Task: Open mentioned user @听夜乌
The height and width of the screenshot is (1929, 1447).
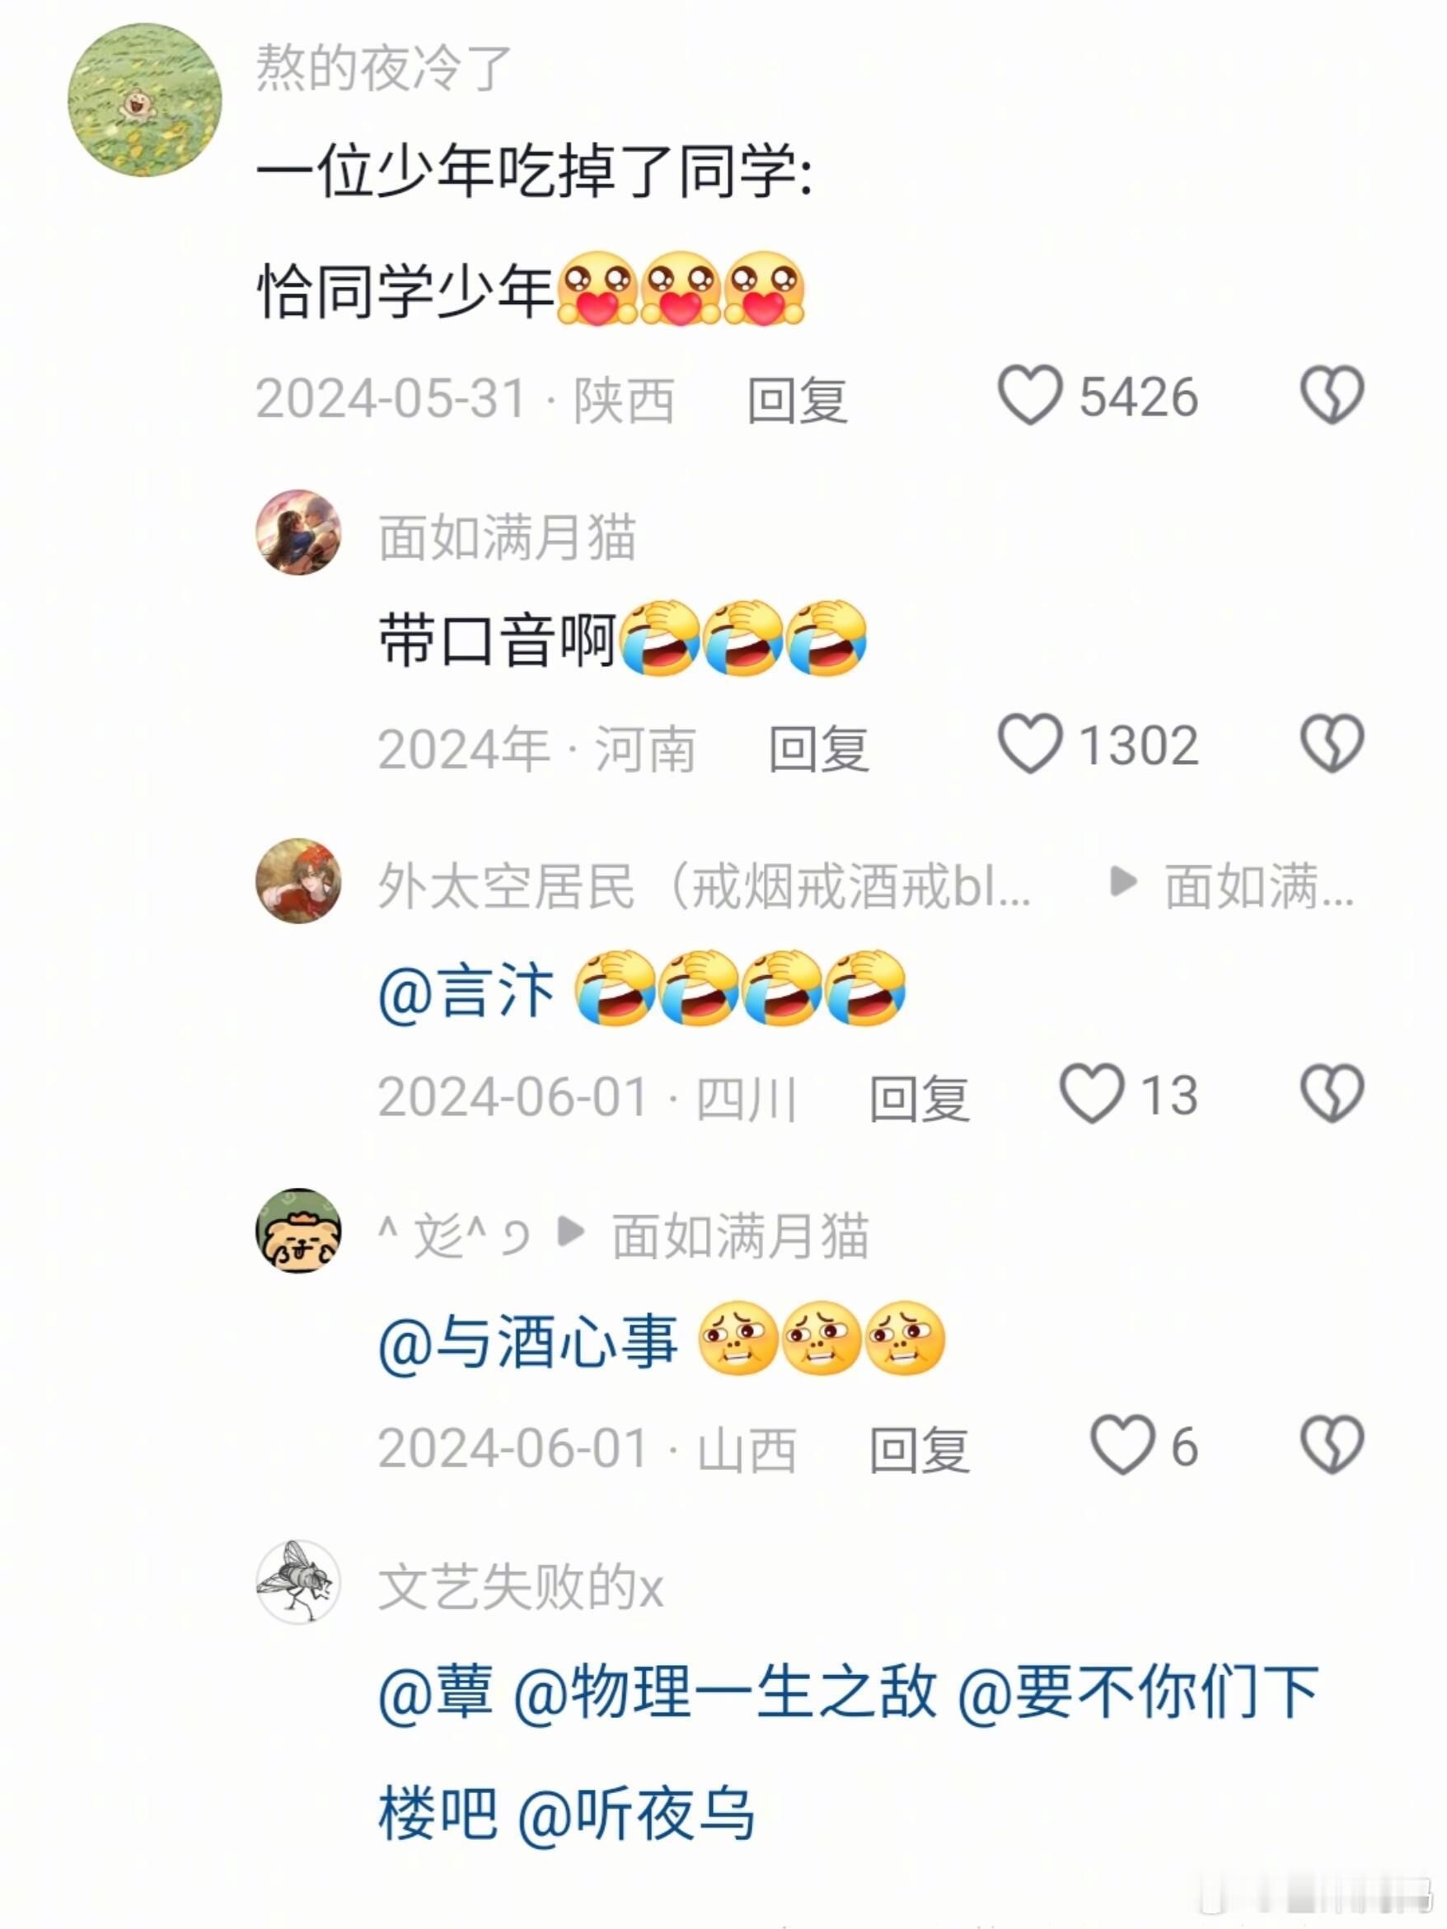Action: point(636,1814)
